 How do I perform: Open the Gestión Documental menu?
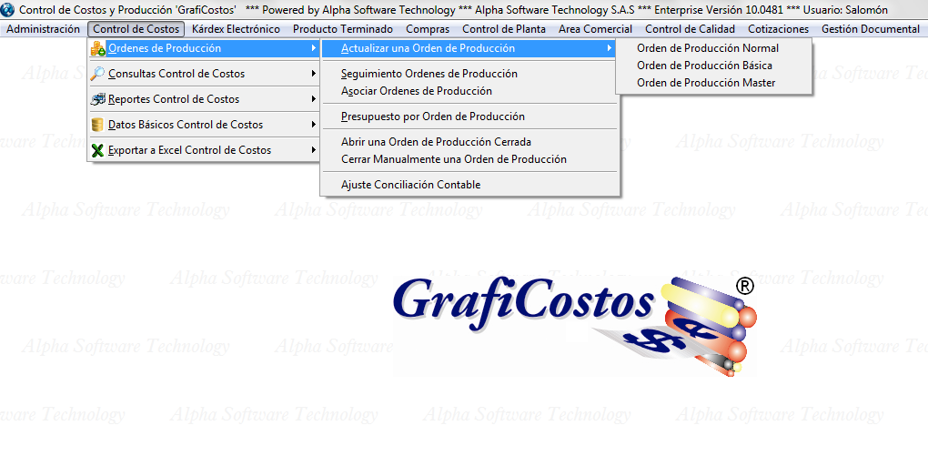click(871, 29)
